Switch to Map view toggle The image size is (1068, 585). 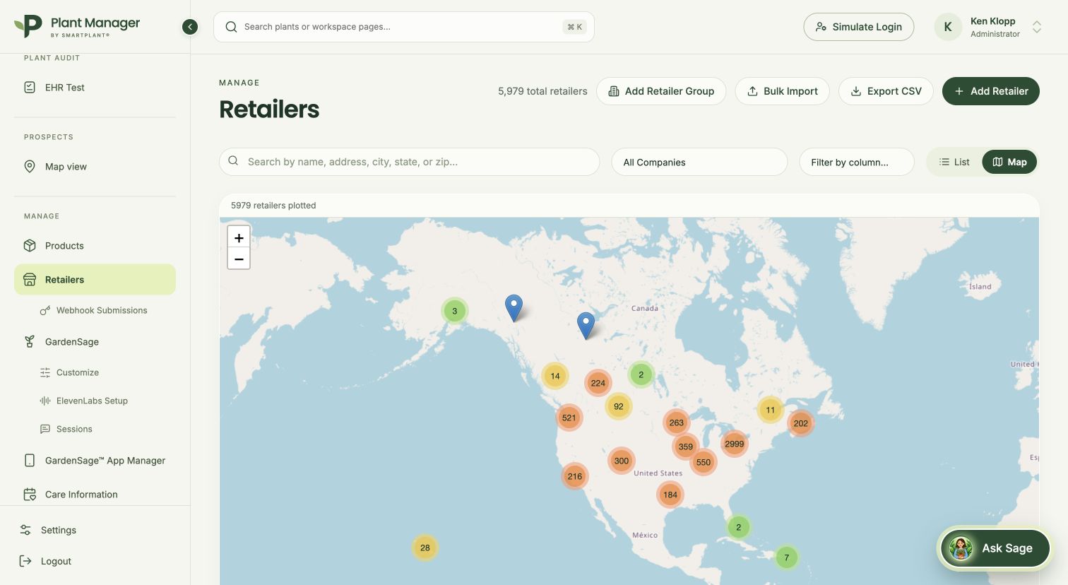point(1009,162)
